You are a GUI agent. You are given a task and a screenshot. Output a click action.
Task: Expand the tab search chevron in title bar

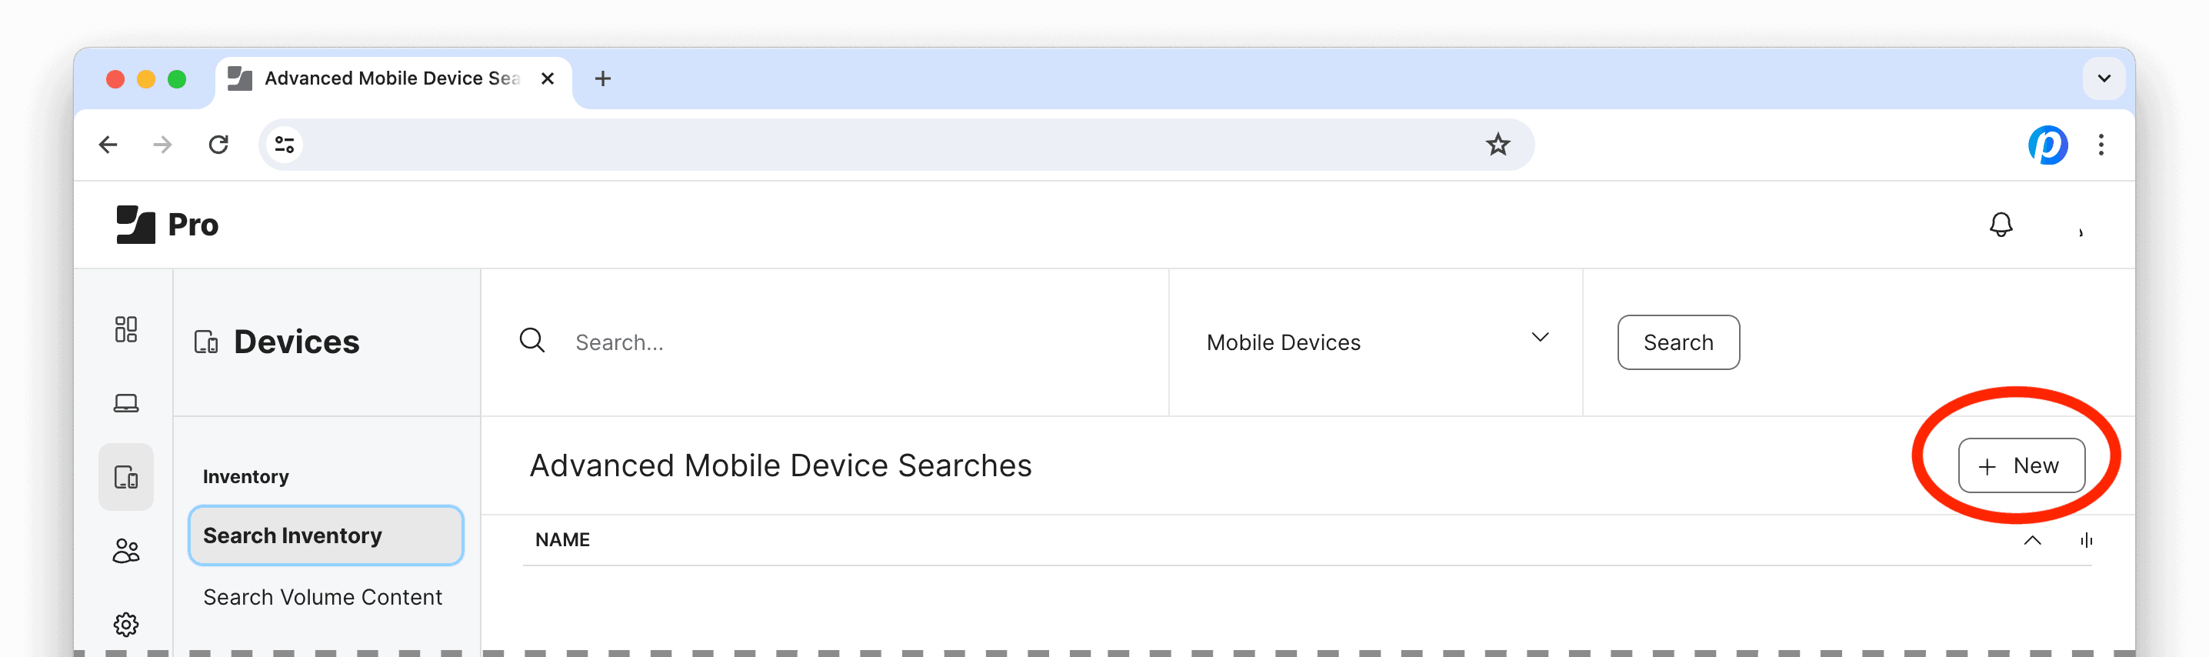coord(2104,78)
